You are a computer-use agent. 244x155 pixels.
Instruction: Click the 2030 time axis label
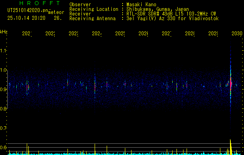click(x=237, y=33)
